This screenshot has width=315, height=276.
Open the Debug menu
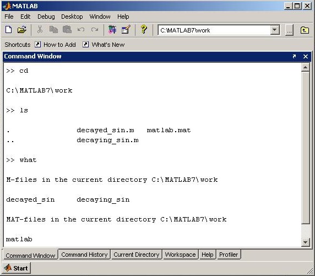click(46, 17)
